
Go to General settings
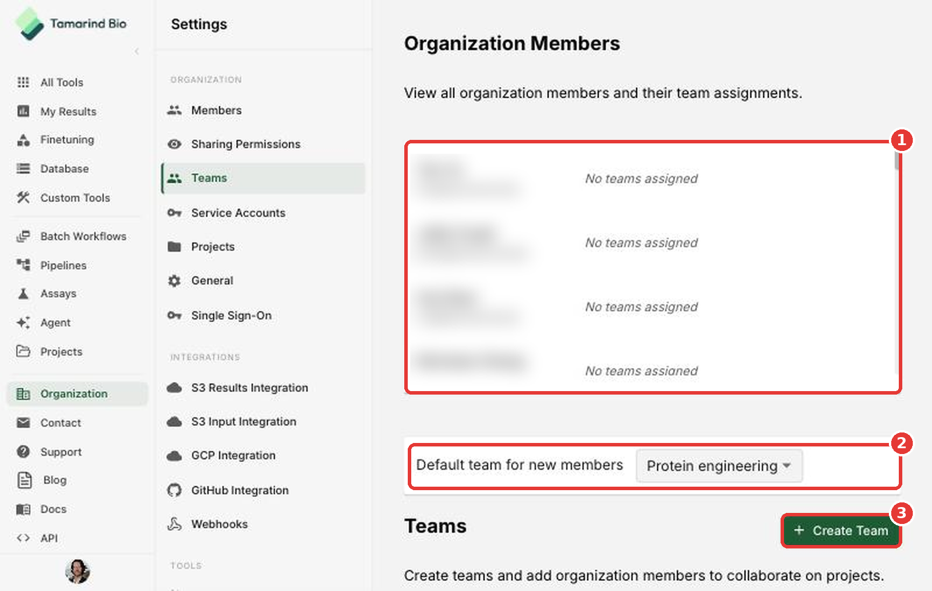263,280
